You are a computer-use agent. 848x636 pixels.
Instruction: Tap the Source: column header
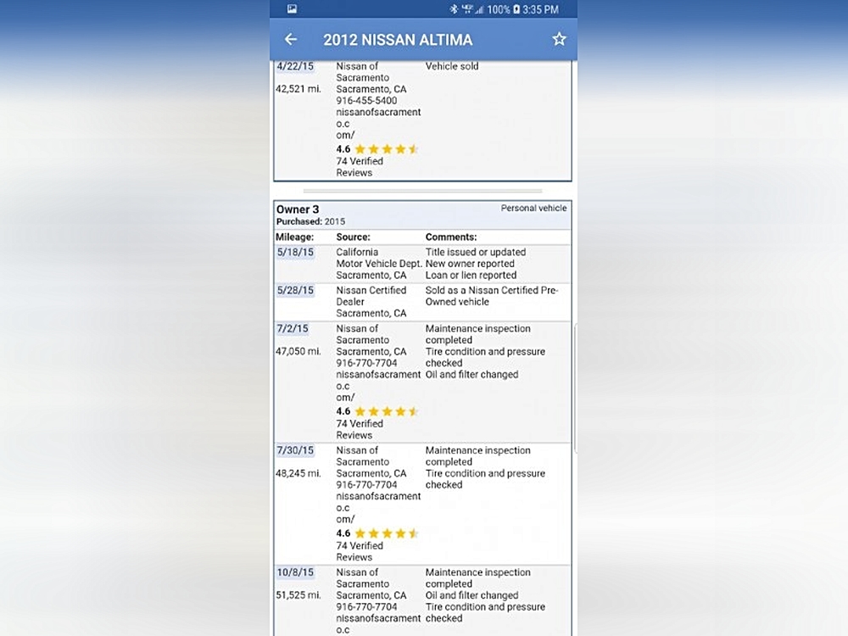pyautogui.click(x=353, y=237)
